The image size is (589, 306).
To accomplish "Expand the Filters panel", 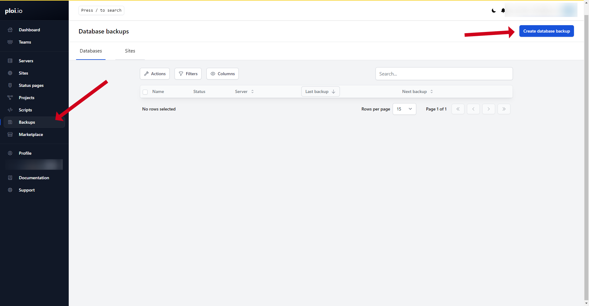I will tap(188, 74).
